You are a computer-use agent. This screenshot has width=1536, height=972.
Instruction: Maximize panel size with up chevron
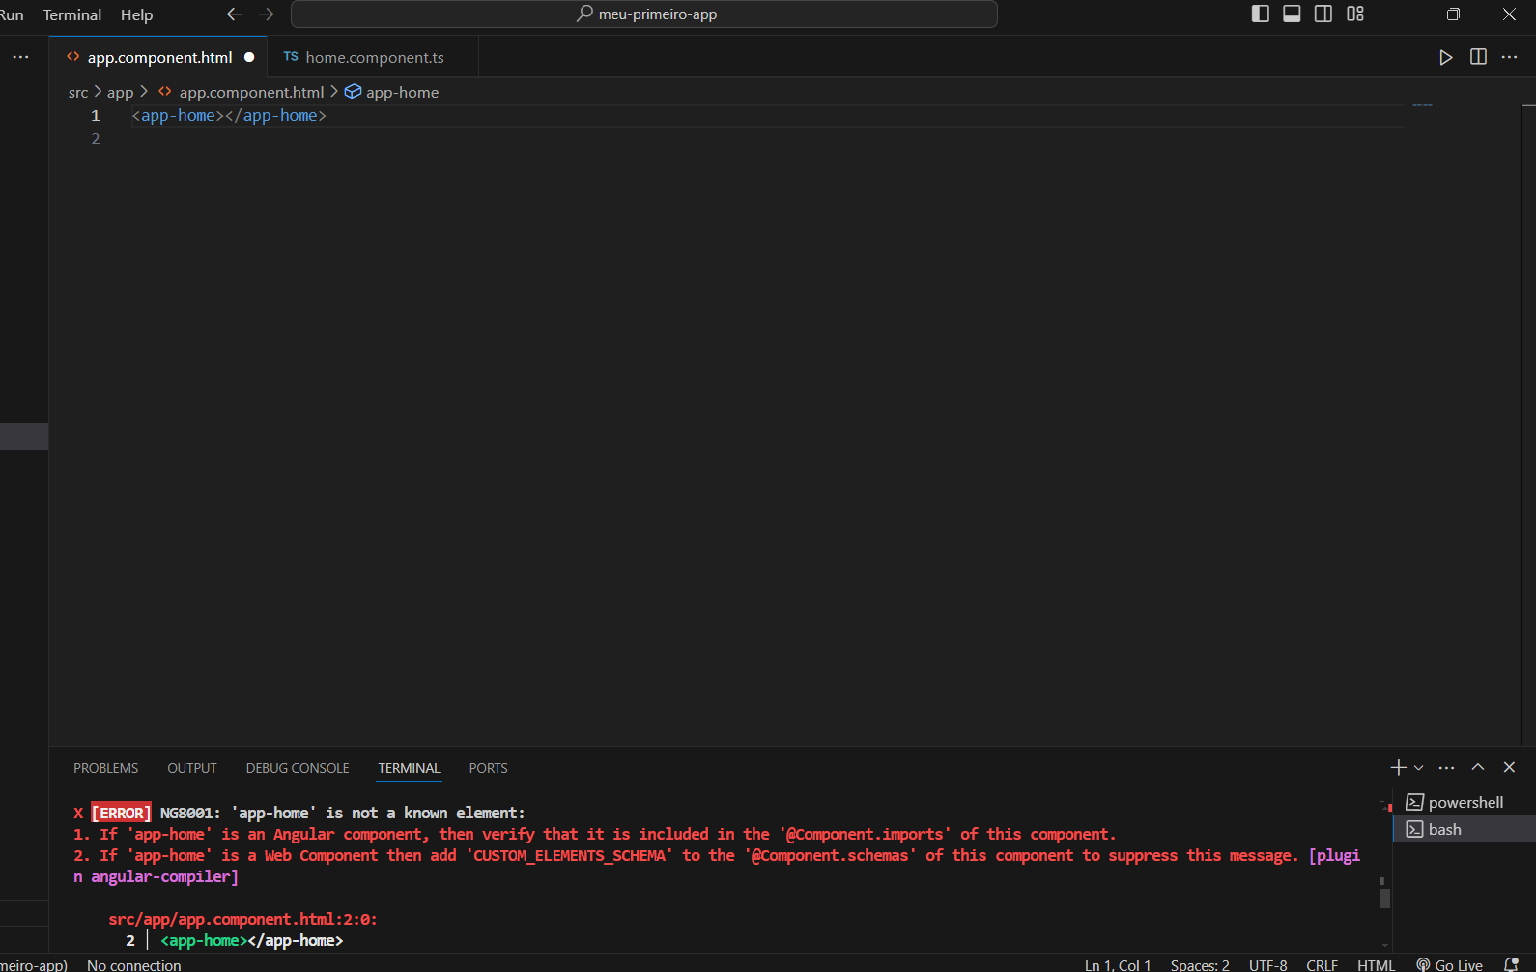(x=1478, y=767)
